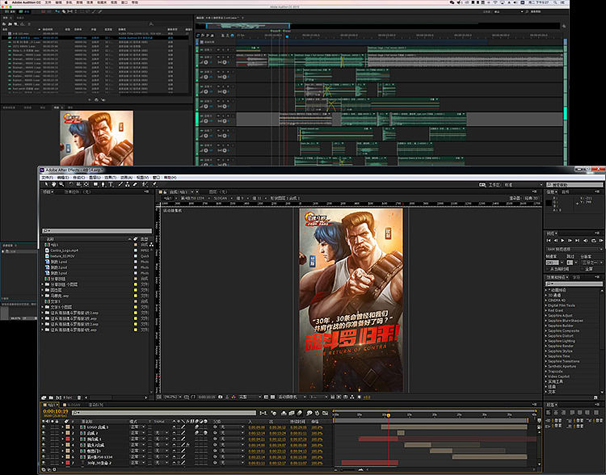Open the second menu in After Effects menu bar
The height and width of the screenshot is (475, 606).
pos(62,178)
